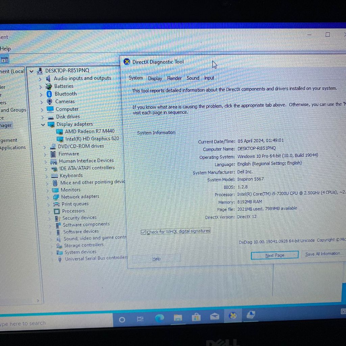Expand the Cameras node
The height and width of the screenshot is (346, 346).
[x=42, y=102]
